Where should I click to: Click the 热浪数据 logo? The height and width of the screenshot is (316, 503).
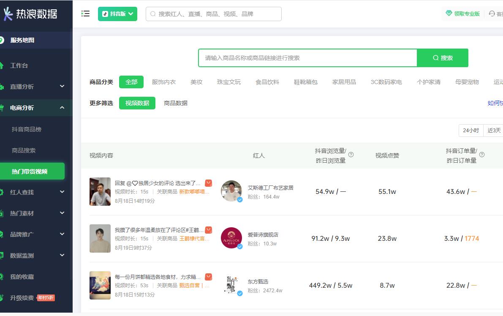(x=30, y=14)
